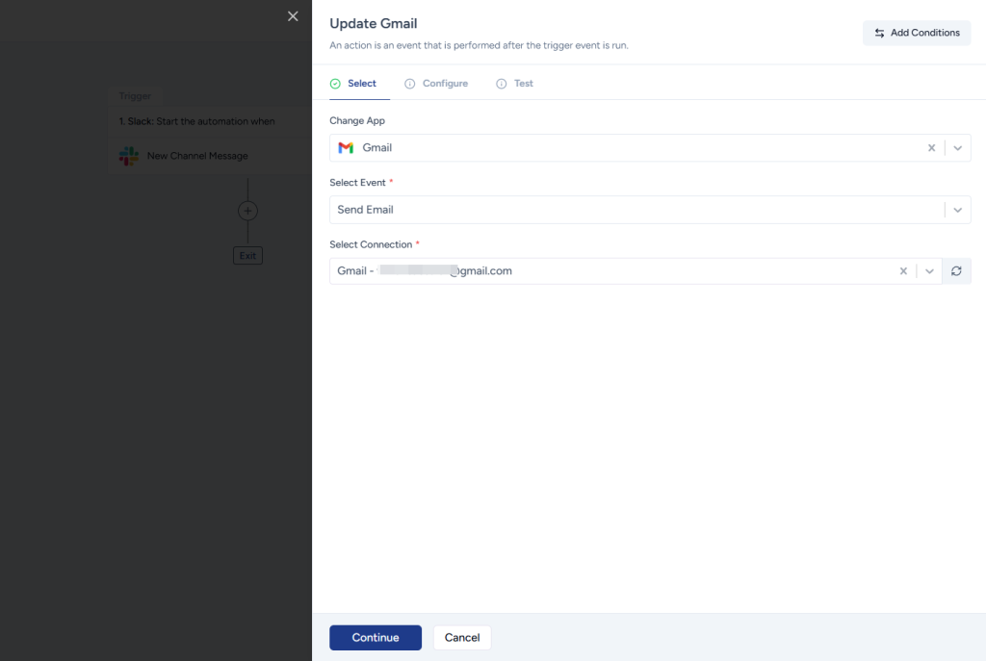Expand the Select Event dropdown arrow
This screenshot has width=986, height=661.
point(957,210)
